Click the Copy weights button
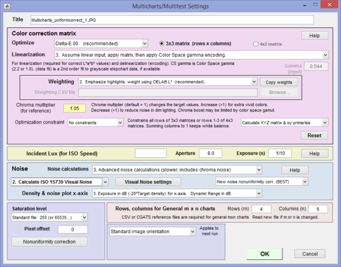Viewport: 341px width, 267px height. (x=280, y=82)
